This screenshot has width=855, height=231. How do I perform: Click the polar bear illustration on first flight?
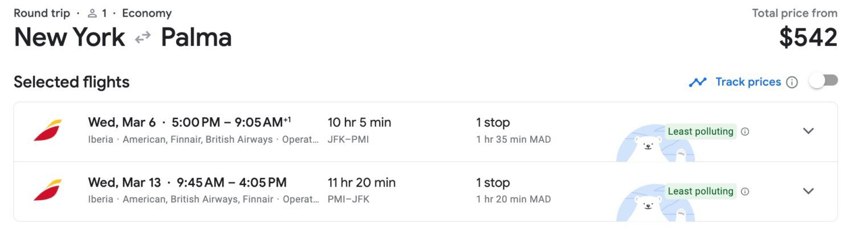coord(655,143)
